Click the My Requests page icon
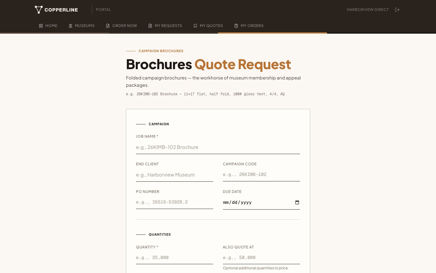The height and width of the screenshot is (273, 436). click(150, 26)
